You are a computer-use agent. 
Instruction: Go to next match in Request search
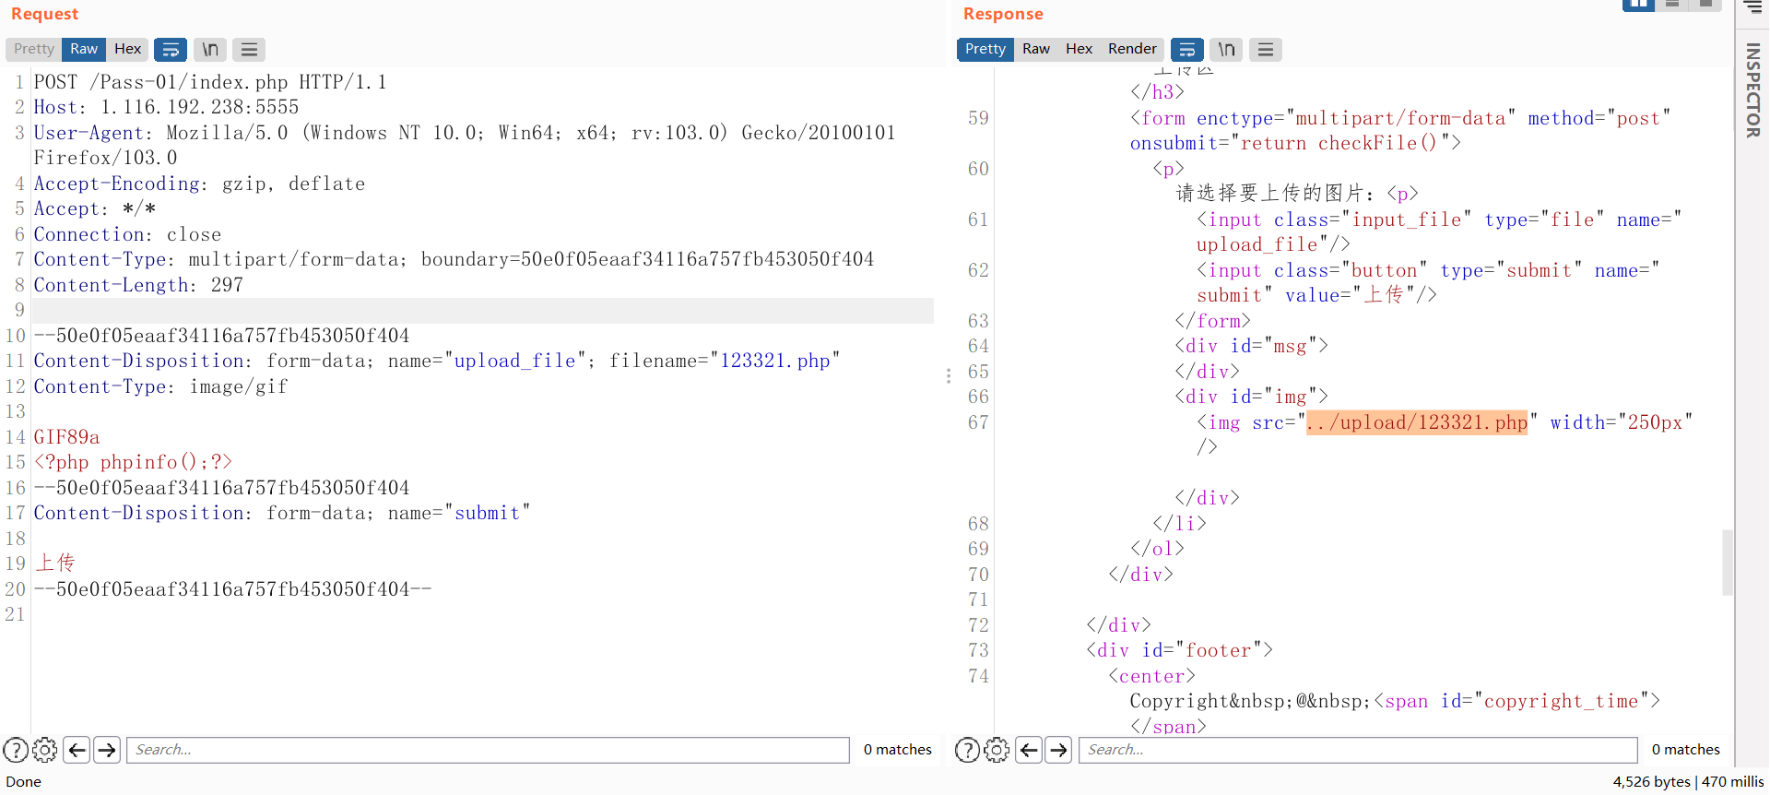pyautogui.click(x=107, y=750)
